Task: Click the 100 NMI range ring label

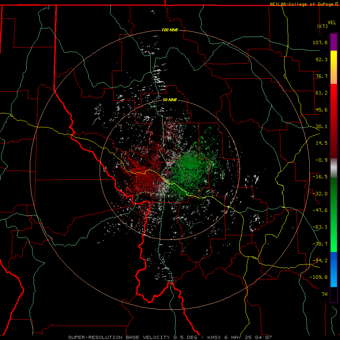Action: coord(170,30)
